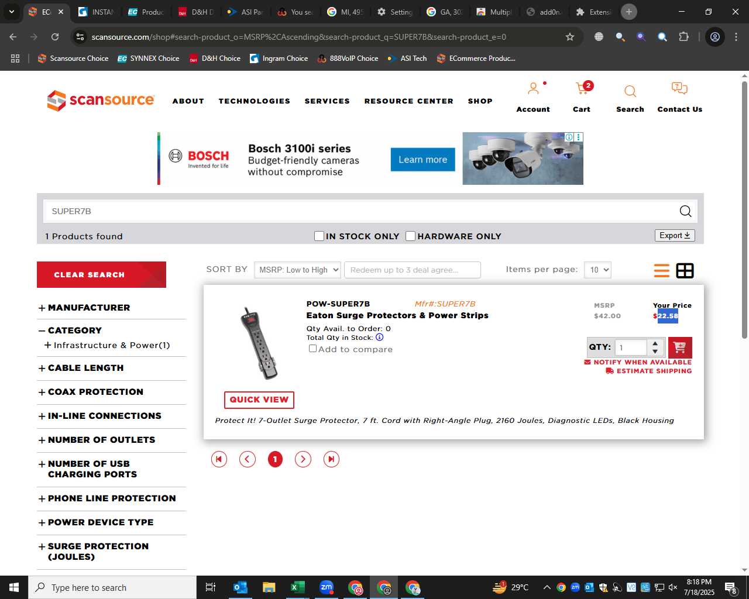Open Outlook from the taskbar
Screen dimensions: 749x599
click(x=240, y=587)
